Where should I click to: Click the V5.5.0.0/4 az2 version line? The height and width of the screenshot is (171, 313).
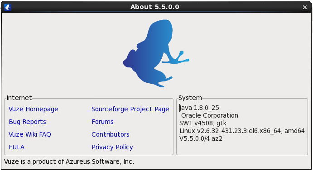[x=201, y=138]
